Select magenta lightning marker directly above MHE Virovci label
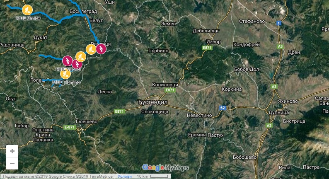329x179 pixels. point(77,64)
